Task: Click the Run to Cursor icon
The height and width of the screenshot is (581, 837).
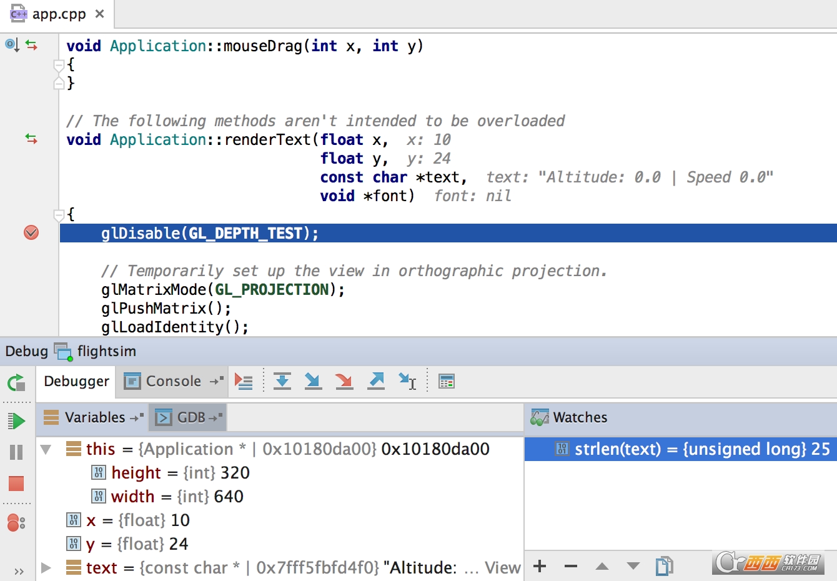Action: [407, 381]
